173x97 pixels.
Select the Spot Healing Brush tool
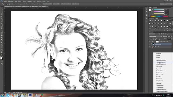click(x=2, y=23)
